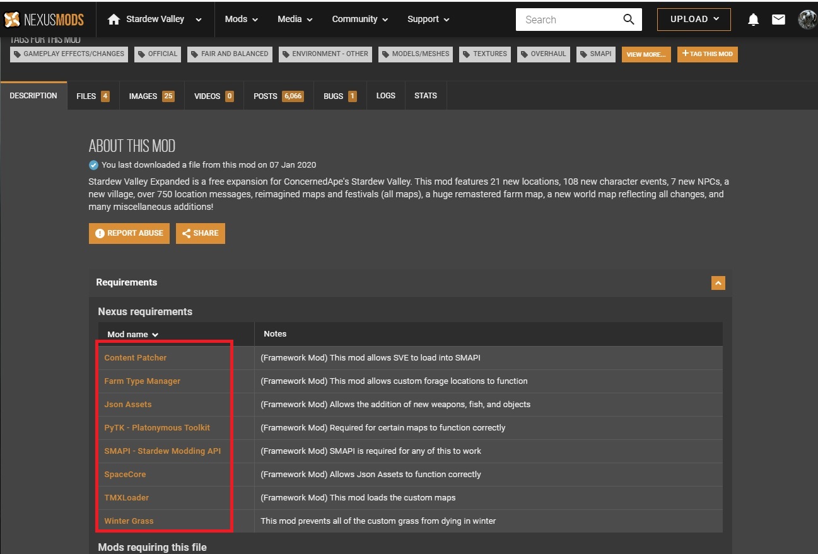The width and height of the screenshot is (818, 554).
Task: Switch to the Images tab
Action: click(151, 96)
